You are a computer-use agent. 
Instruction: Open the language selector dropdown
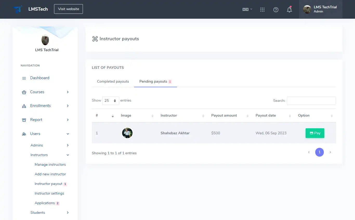247,9
